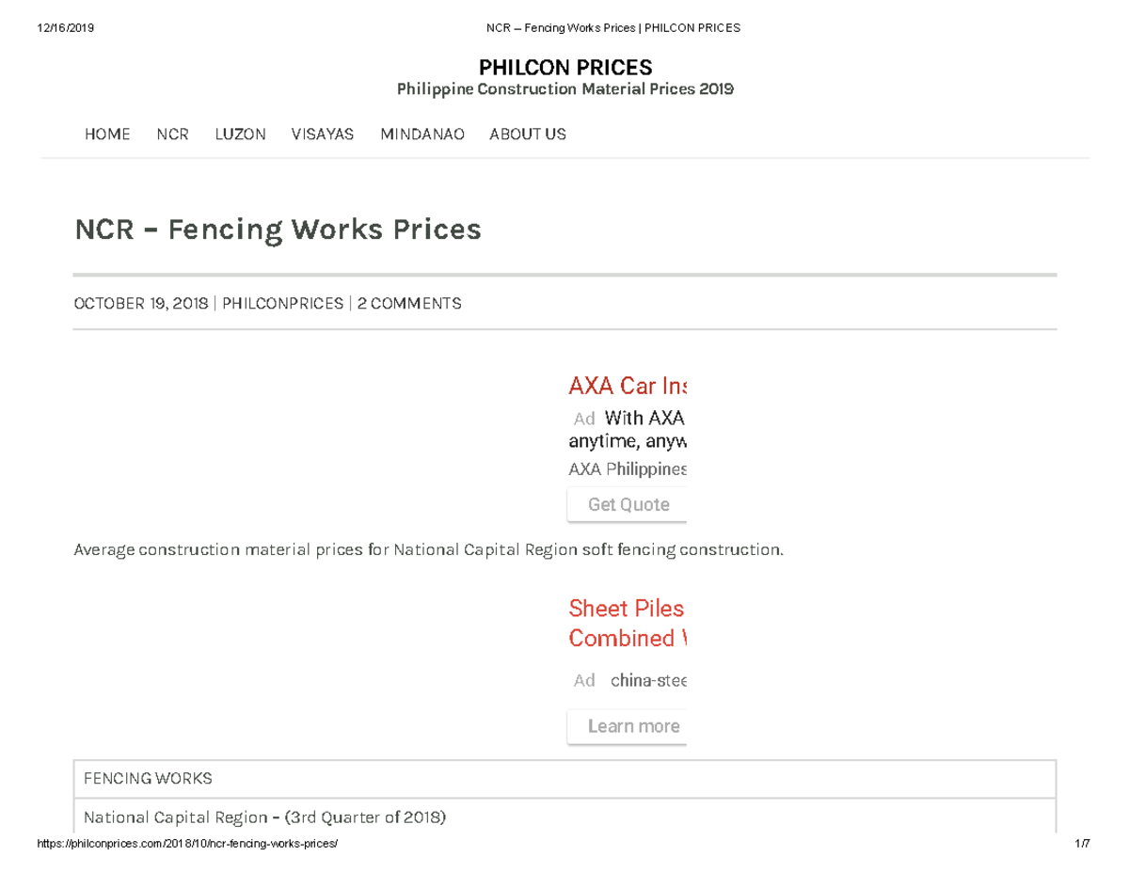This screenshot has height=872, width=1129.
Task: Click the philconprices.com URL in the footer
Action: tap(186, 843)
